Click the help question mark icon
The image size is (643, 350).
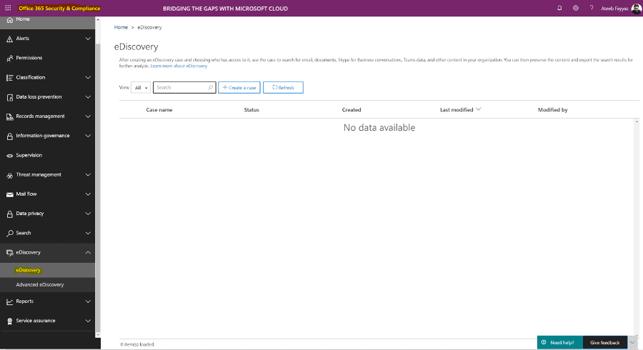592,8
